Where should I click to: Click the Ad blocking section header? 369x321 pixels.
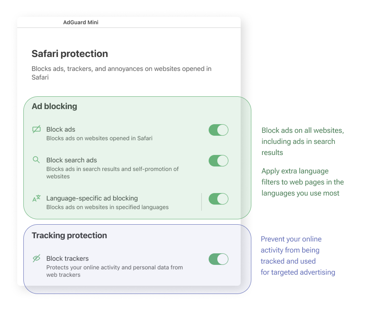coord(54,106)
